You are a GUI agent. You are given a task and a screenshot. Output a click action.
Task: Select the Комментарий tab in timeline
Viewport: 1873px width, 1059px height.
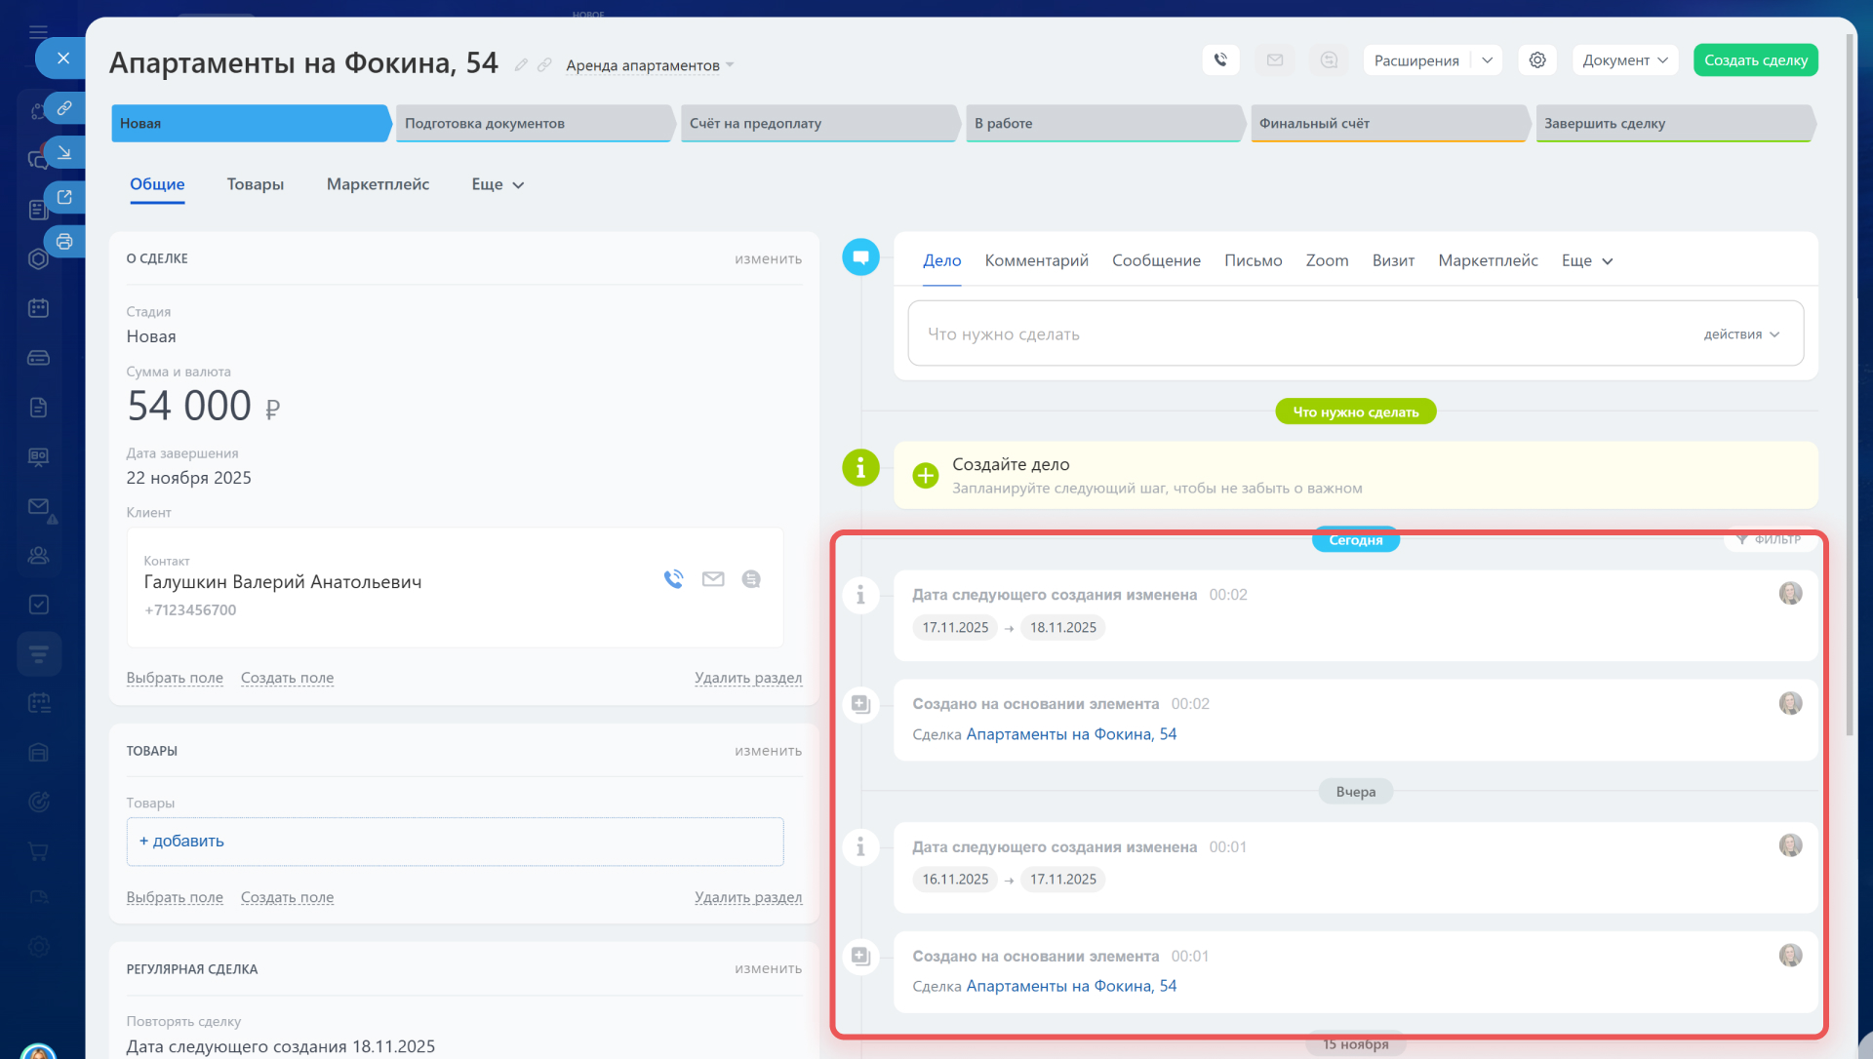point(1036,260)
